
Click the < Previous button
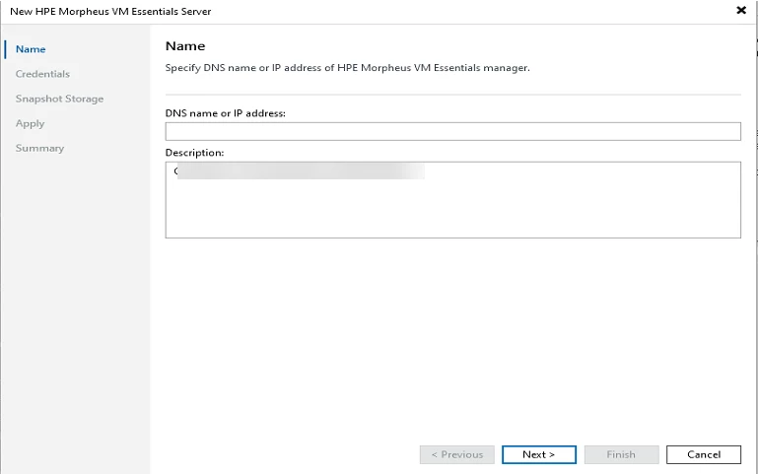(x=456, y=454)
